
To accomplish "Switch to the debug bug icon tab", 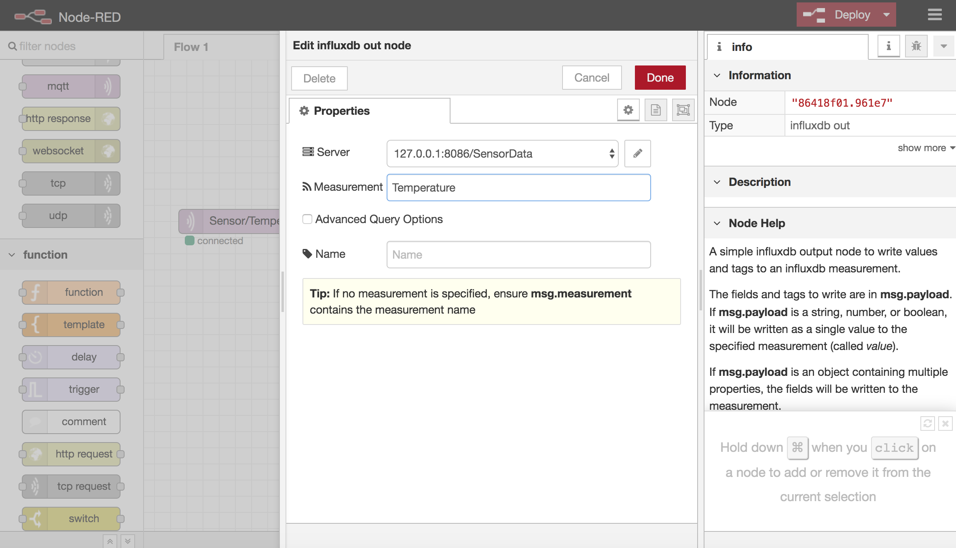I will pyautogui.click(x=916, y=46).
